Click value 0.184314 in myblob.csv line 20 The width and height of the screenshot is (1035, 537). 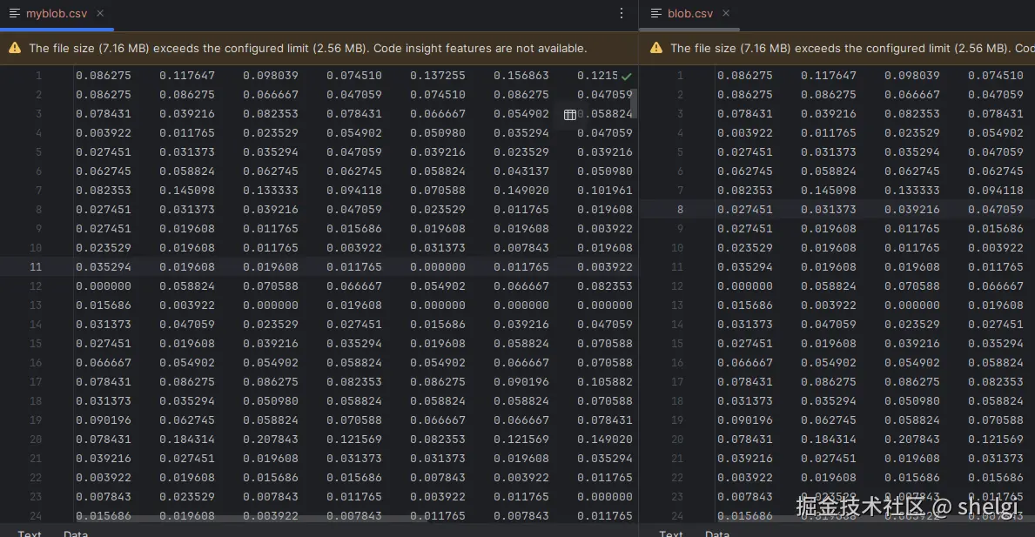coord(187,440)
